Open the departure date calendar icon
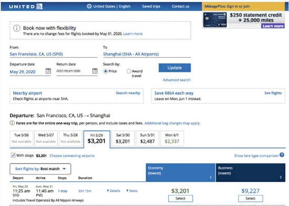Screen dimensions: 289x206 click(48, 71)
